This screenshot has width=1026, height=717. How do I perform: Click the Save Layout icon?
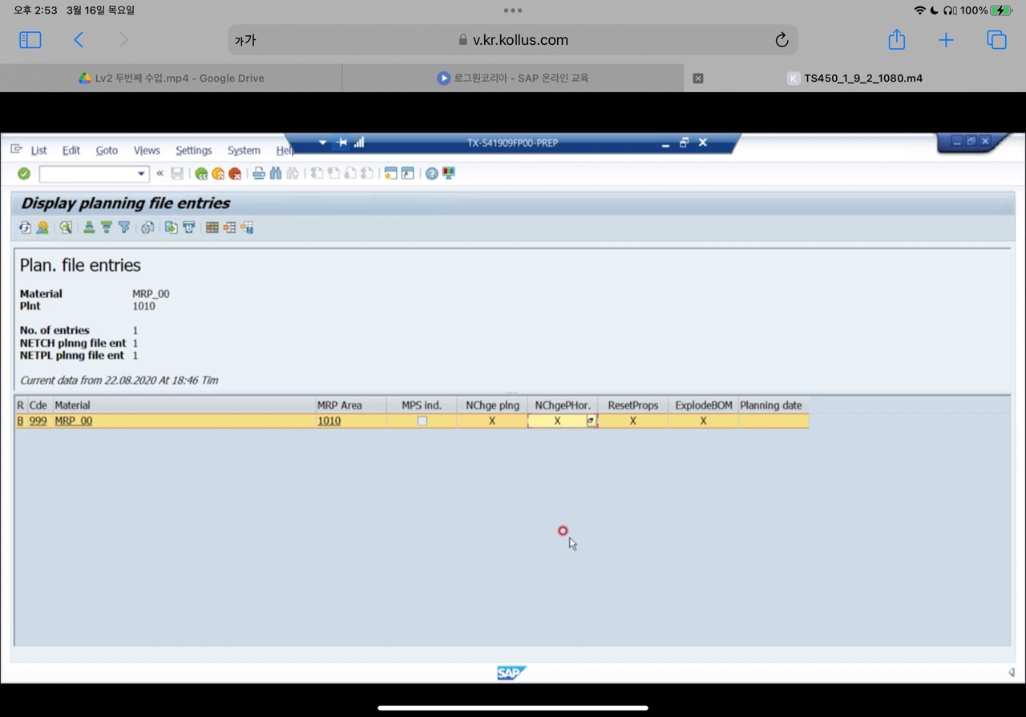(247, 228)
